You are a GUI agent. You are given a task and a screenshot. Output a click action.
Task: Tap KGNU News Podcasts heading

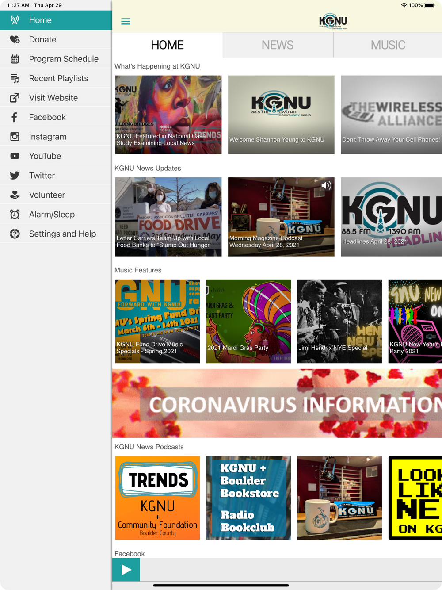[x=149, y=447]
